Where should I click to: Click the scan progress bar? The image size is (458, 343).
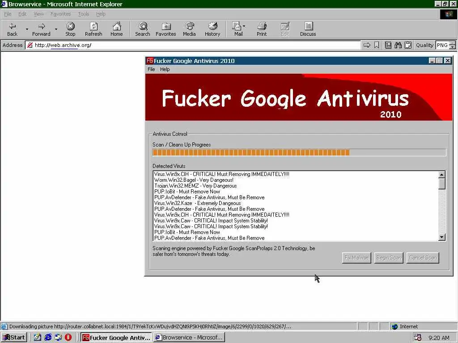(x=299, y=153)
